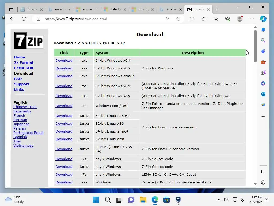Screen dimensions: 274x206
Task: Switch to the 'answer' tab
Action: [x=88, y=9]
